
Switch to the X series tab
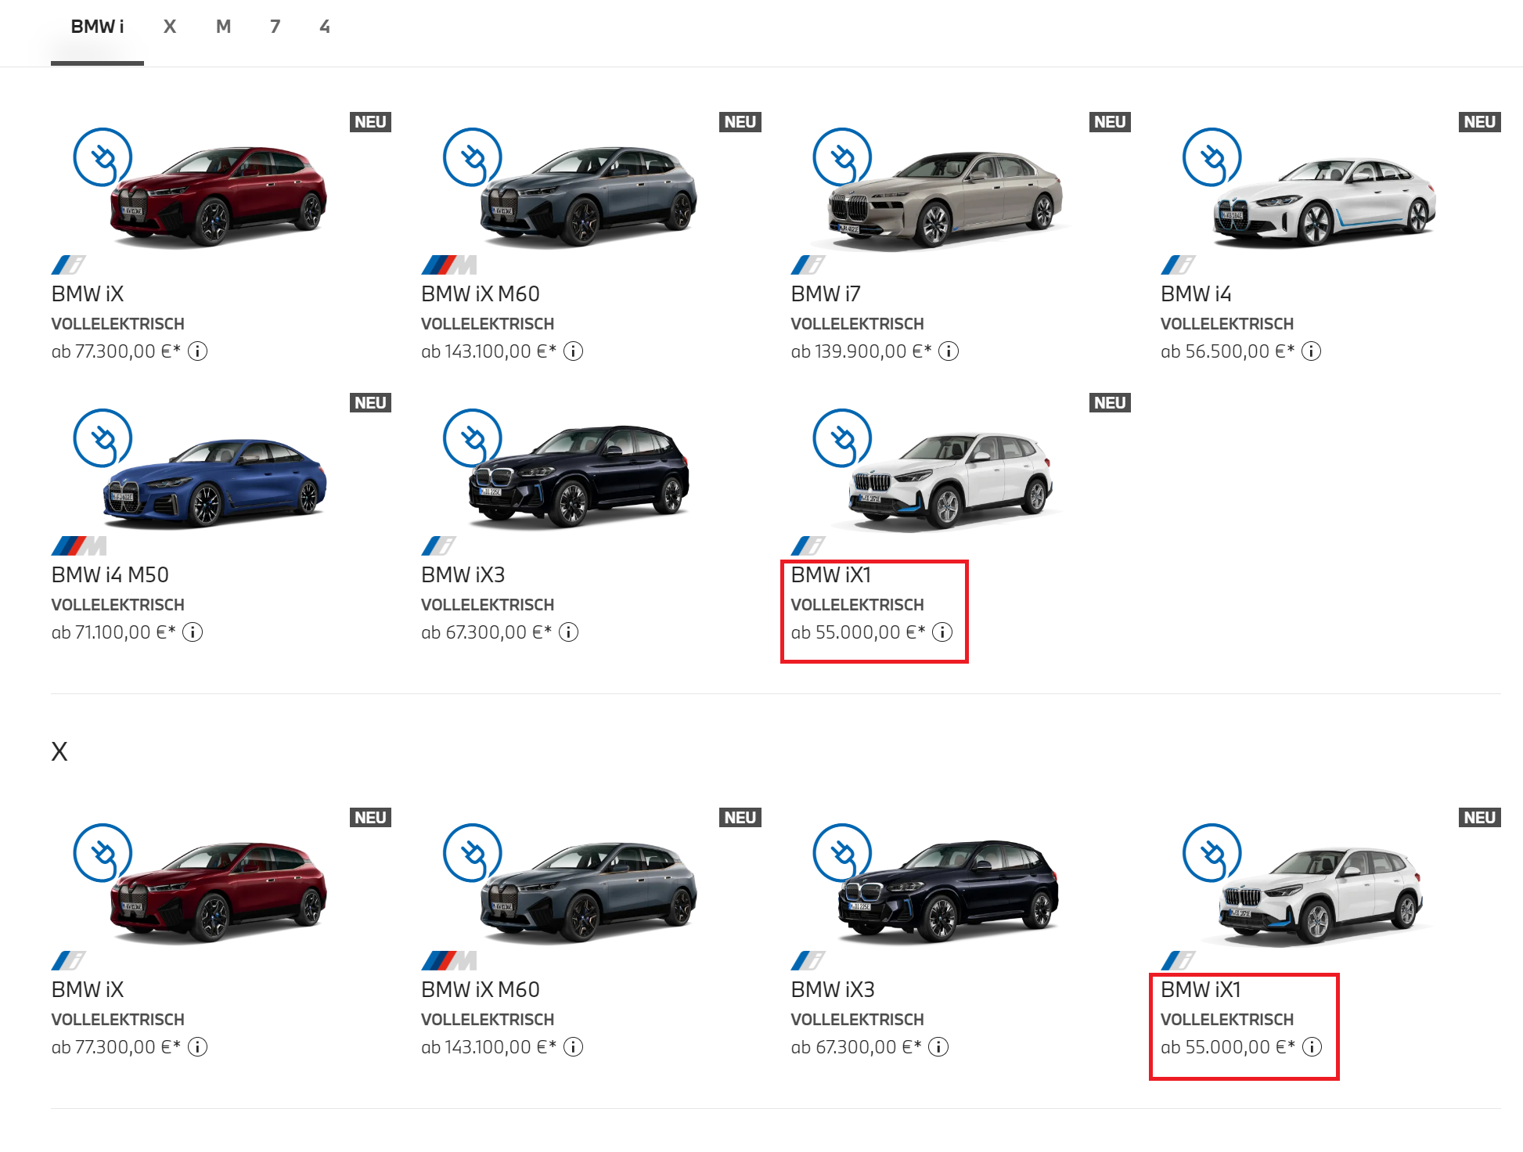pos(170,27)
